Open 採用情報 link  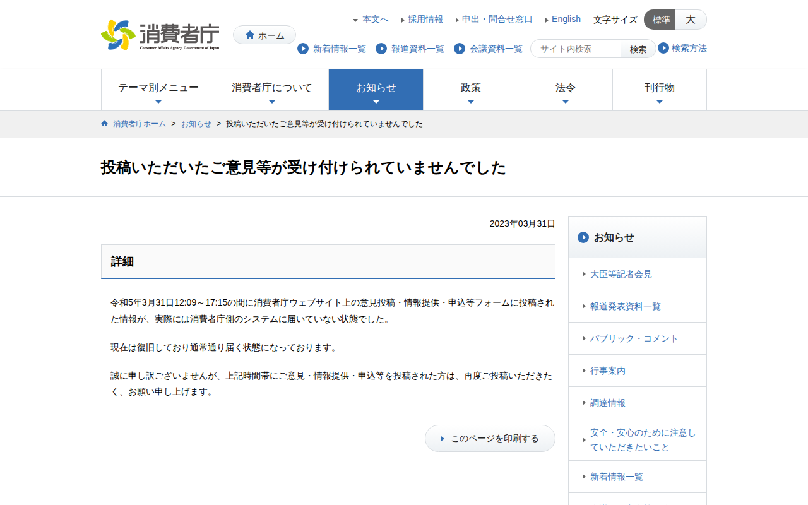tap(425, 20)
